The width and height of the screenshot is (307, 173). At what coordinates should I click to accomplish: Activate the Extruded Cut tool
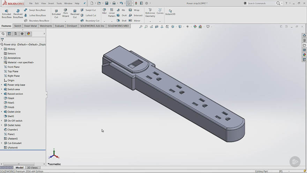pos(56,14)
